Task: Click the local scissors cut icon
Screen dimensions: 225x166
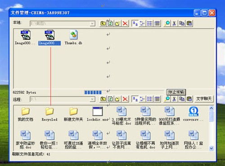Action: click(174, 23)
